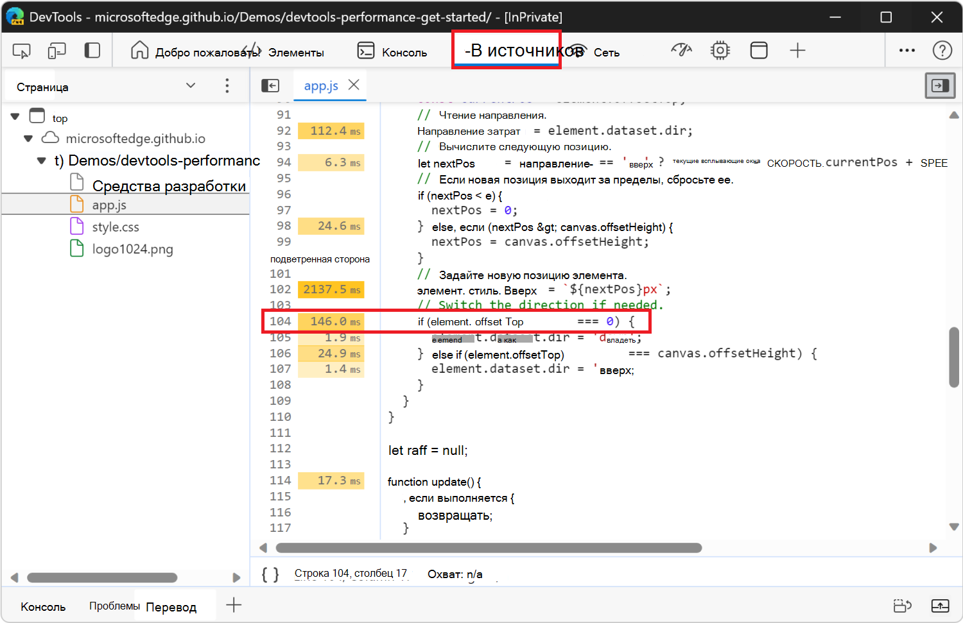Screen dimensions: 963x623
Task: Select app.js in file tree
Action: pos(109,205)
